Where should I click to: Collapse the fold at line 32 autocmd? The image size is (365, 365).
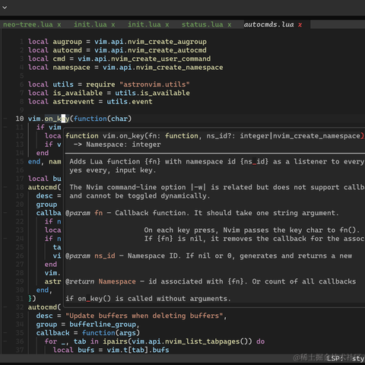pos(5,307)
